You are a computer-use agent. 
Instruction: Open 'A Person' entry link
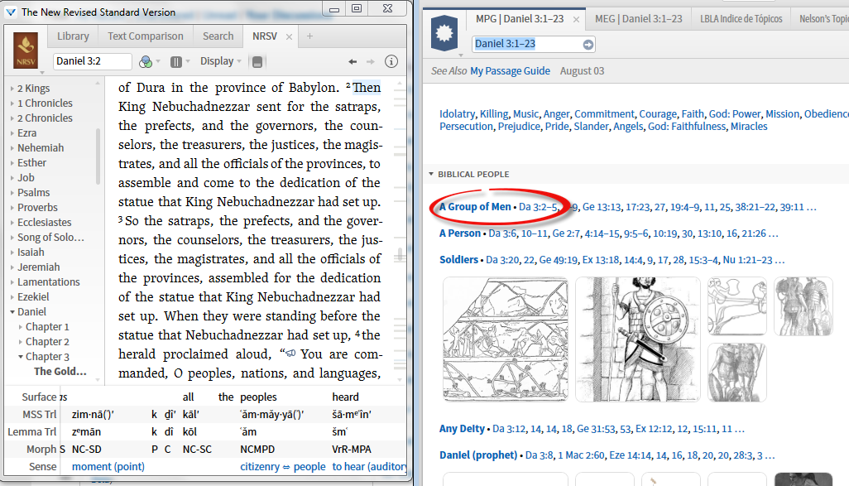point(460,233)
